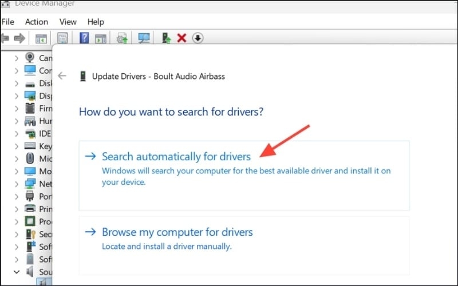Collapse the Sound devices category
Image resolution: width=458 pixels, height=286 pixels.
pyautogui.click(x=15, y=271)
